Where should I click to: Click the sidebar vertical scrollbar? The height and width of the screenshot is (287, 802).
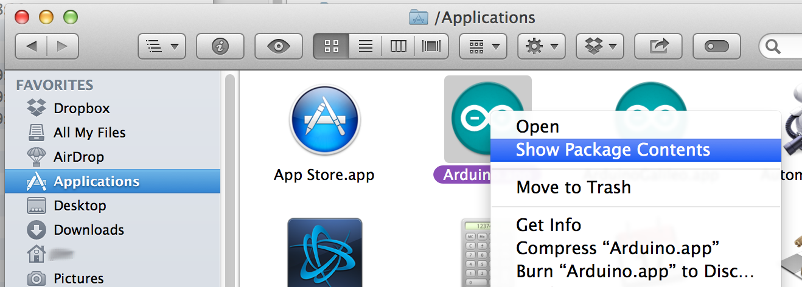coord(230,179)
